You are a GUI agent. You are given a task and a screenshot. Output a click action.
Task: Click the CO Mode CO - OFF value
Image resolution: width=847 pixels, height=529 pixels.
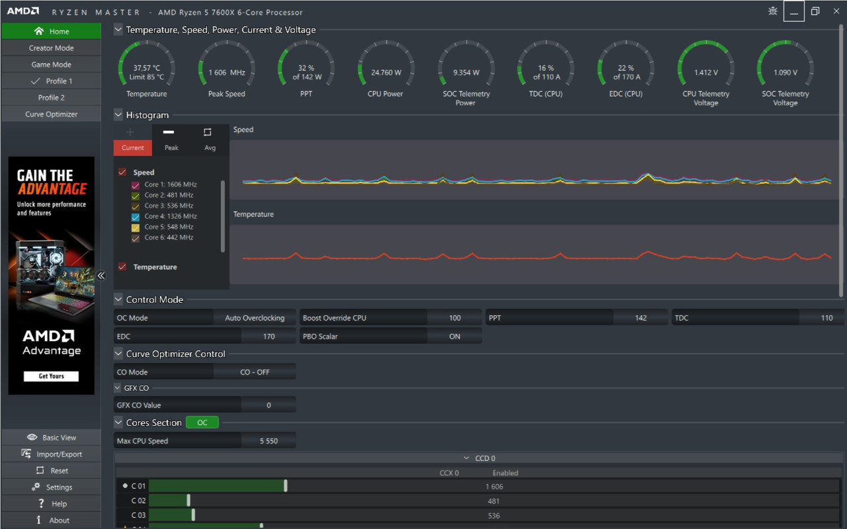pyautogui.click(x=255, y=372)
